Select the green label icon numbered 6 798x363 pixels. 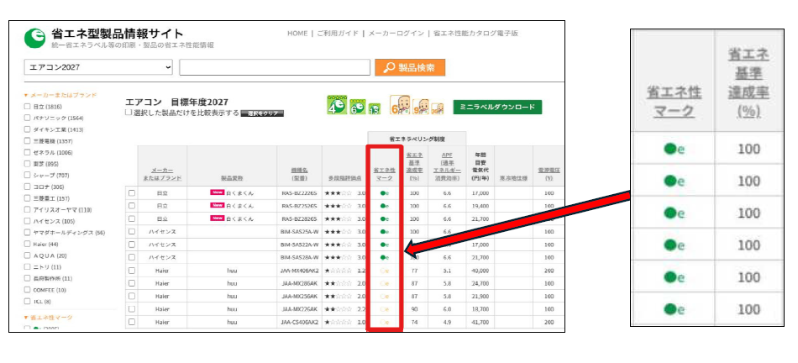coord(358,107)
